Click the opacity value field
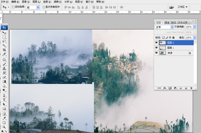Viewport: 201px width, 133px height. pyautogui.click(x=189, y=27)
